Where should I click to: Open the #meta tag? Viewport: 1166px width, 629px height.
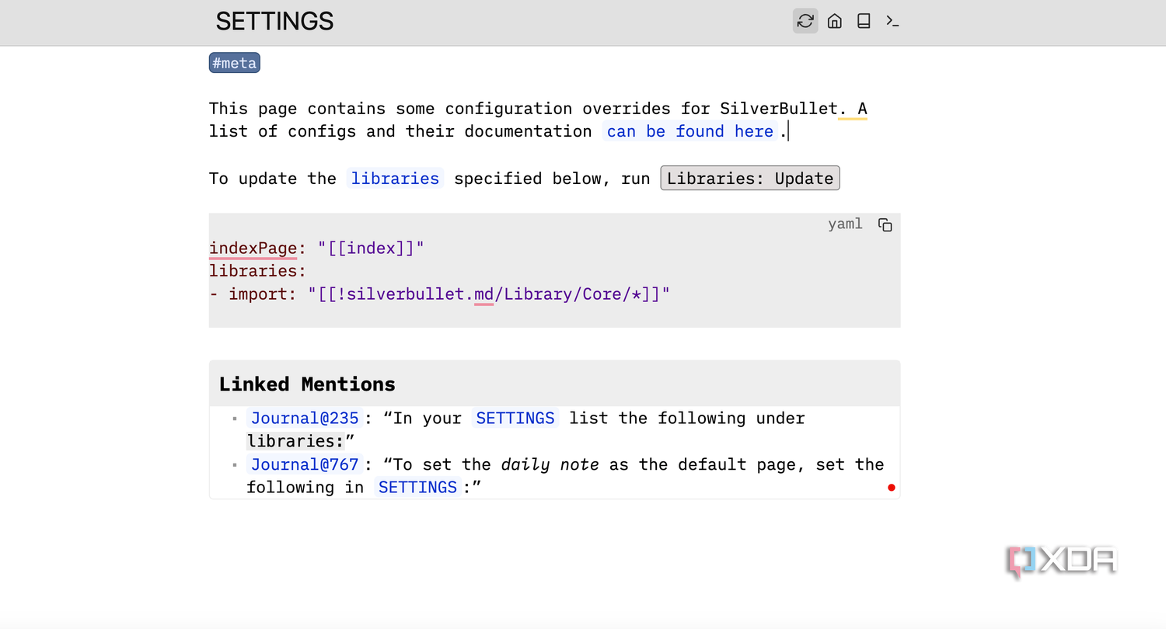234,63
